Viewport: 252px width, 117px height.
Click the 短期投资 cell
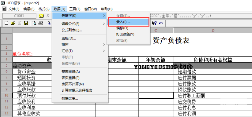point(26,78)
